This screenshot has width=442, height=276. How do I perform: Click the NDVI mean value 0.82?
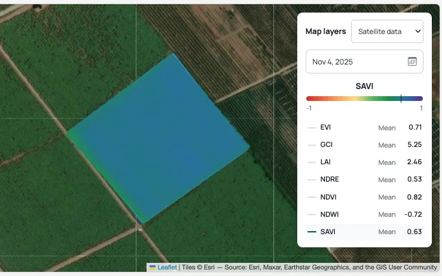click(414, 197)
